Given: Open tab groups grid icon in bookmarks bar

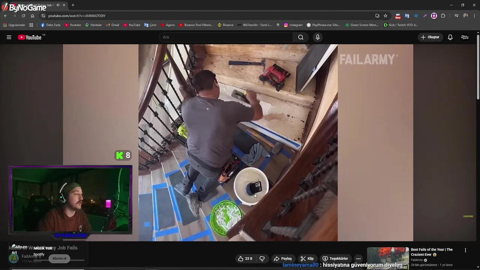Looking at the screenshot, I should click(x=31, y=25).
